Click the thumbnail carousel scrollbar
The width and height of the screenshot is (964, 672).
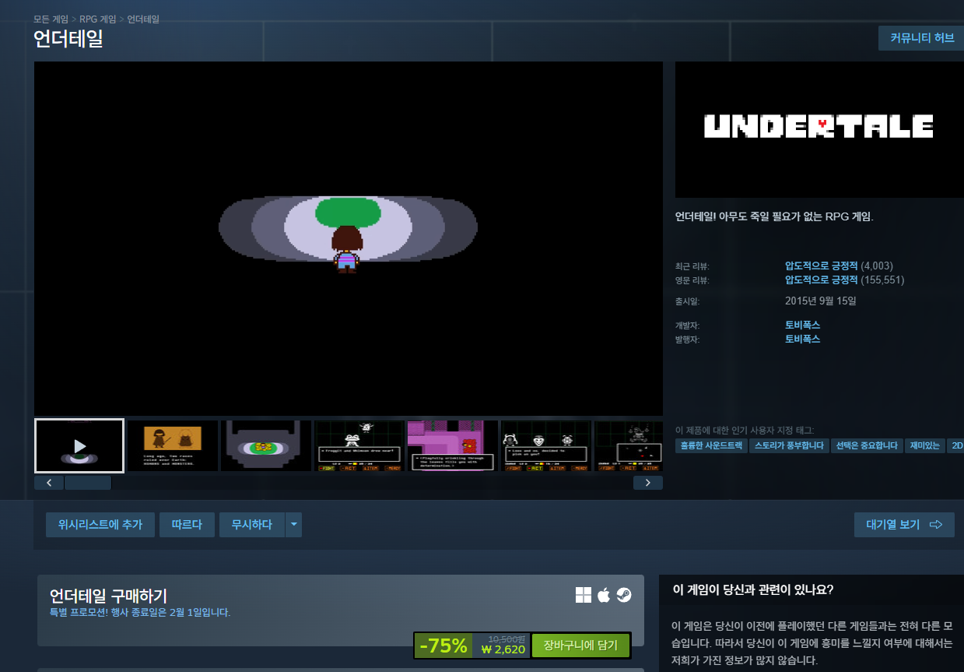[x=87, y=482]
